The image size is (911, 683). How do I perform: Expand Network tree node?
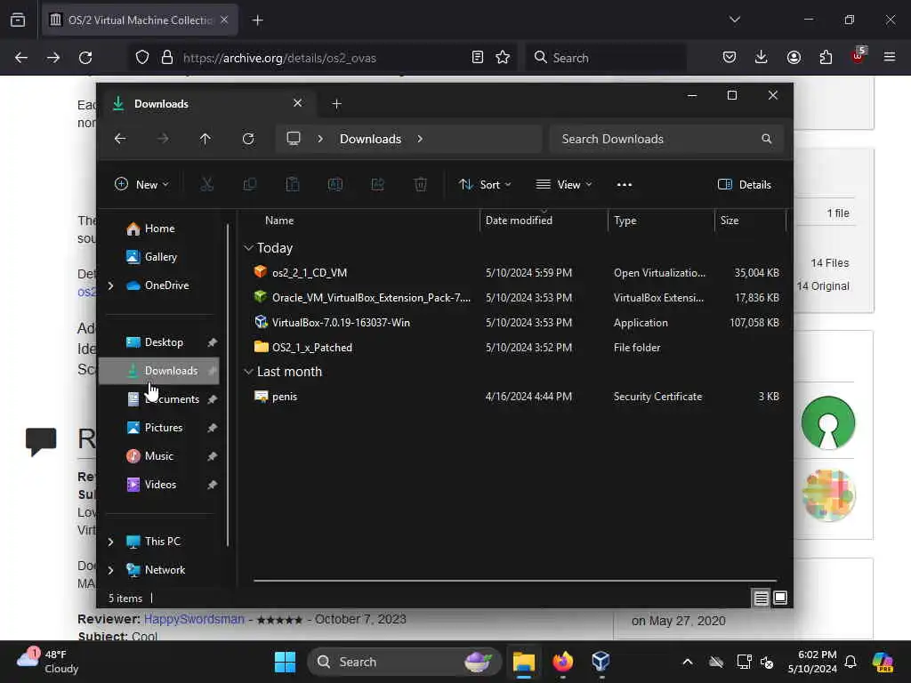[x=111, y=570]
